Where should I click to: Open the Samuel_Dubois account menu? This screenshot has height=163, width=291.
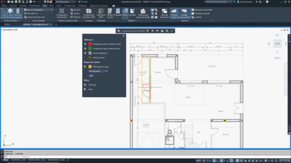pos(246,2)
